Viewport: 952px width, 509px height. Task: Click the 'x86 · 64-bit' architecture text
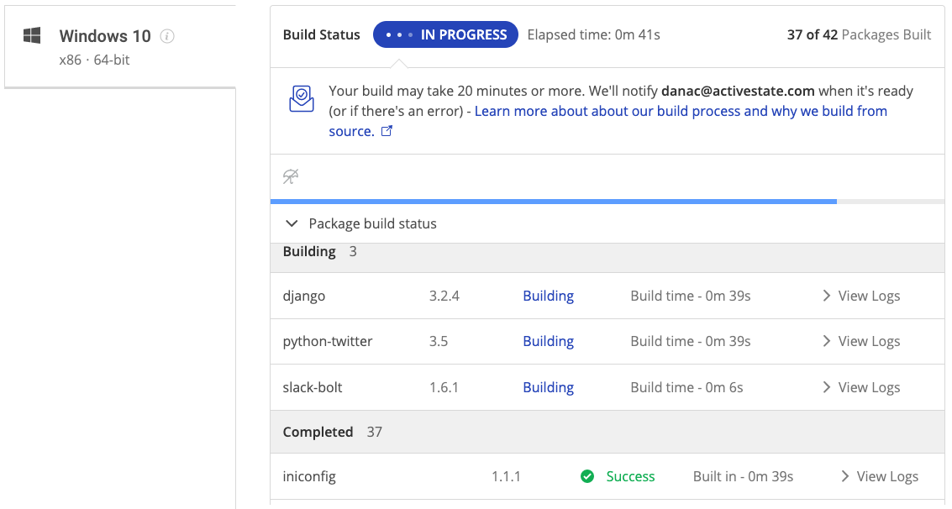point(94,60)
